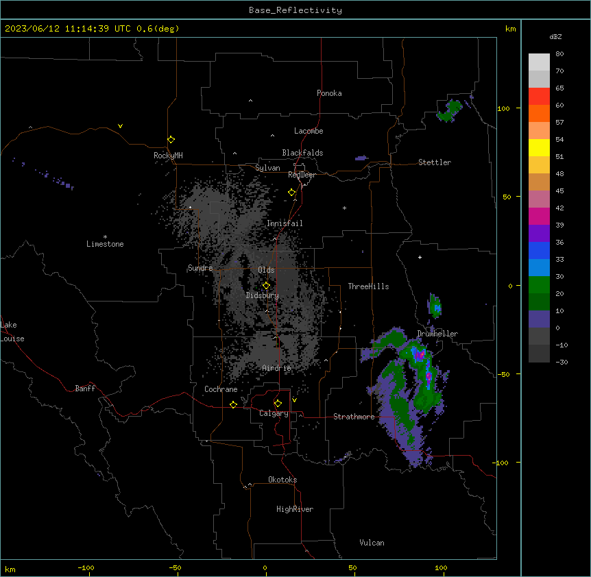Click the RedDeer city label
Image resolution: width=591 pixels, height=577 pixels.
302,175
